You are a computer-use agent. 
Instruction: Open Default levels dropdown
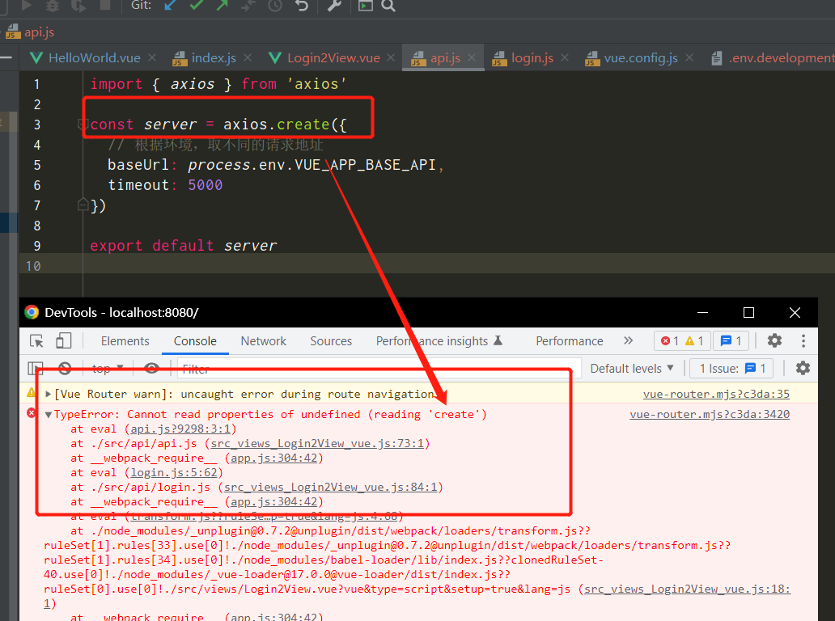point(632,368)
